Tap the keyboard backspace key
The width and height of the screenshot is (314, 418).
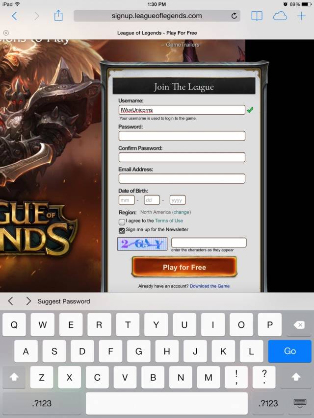pyautogui.click(x=299, y=325)
